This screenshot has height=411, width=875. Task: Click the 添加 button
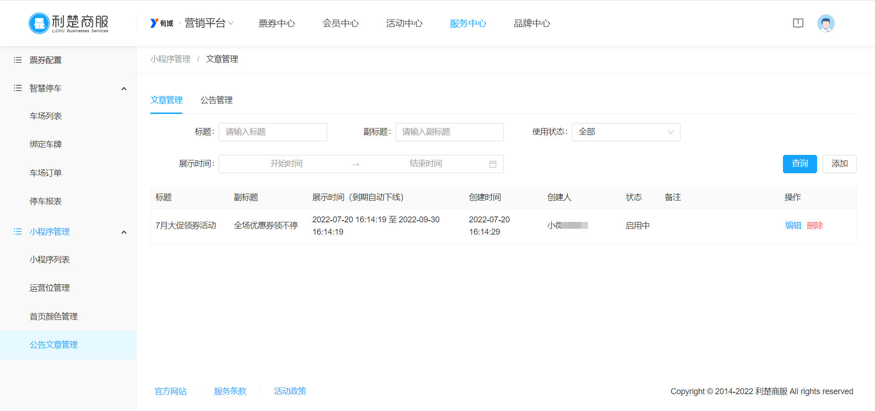[839, 164]
